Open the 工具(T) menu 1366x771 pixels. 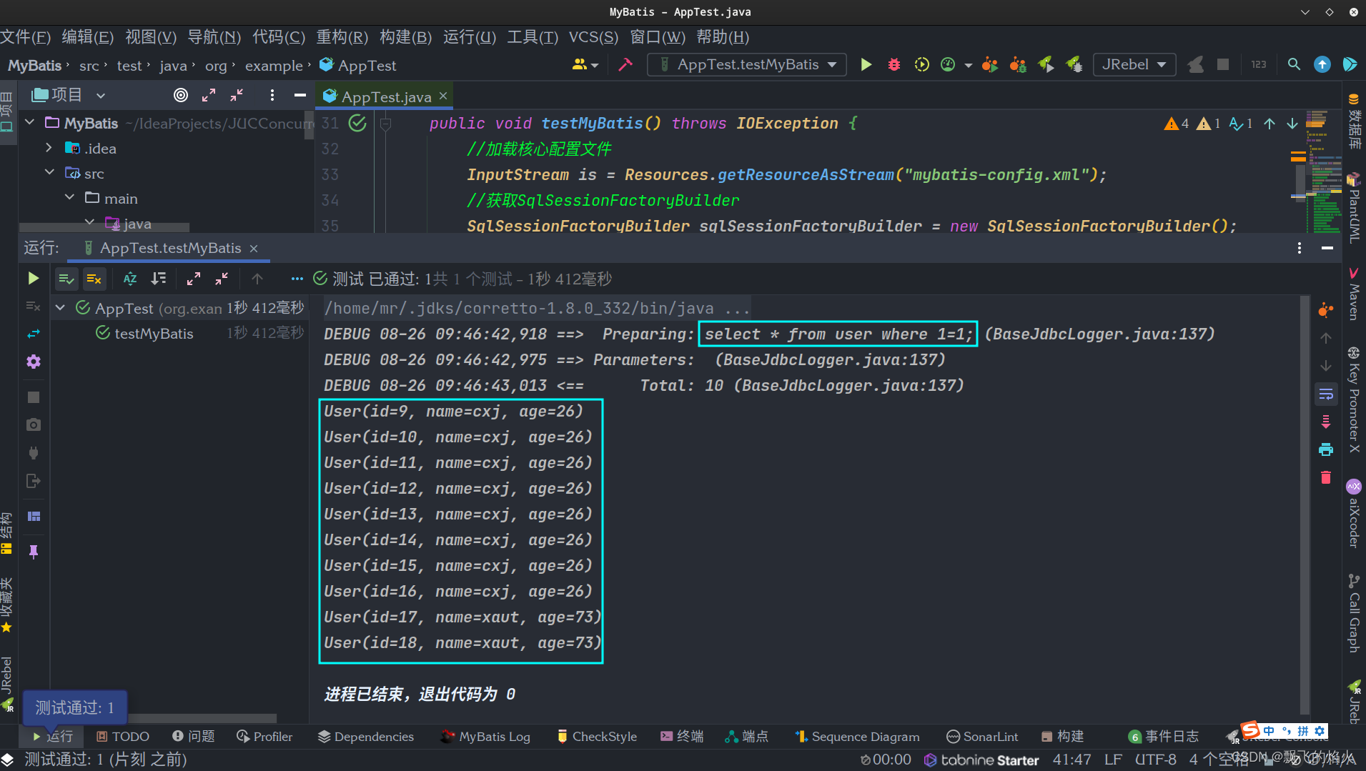[x=533, y=37]
